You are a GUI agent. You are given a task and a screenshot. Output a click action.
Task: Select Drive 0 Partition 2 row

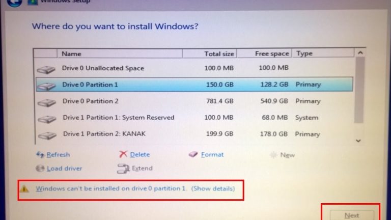194,101
